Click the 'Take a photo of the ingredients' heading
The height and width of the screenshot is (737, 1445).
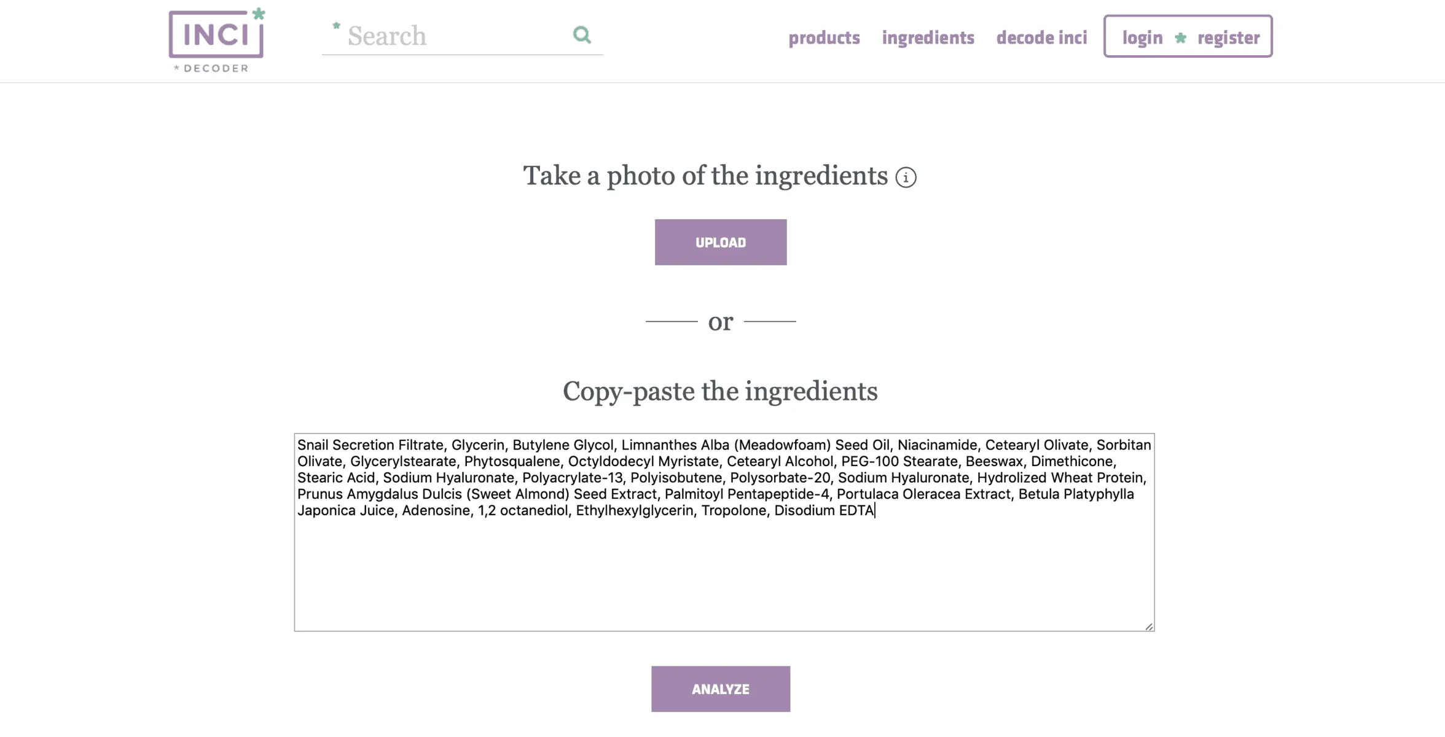pyautogui.click(x=705, y=176)
